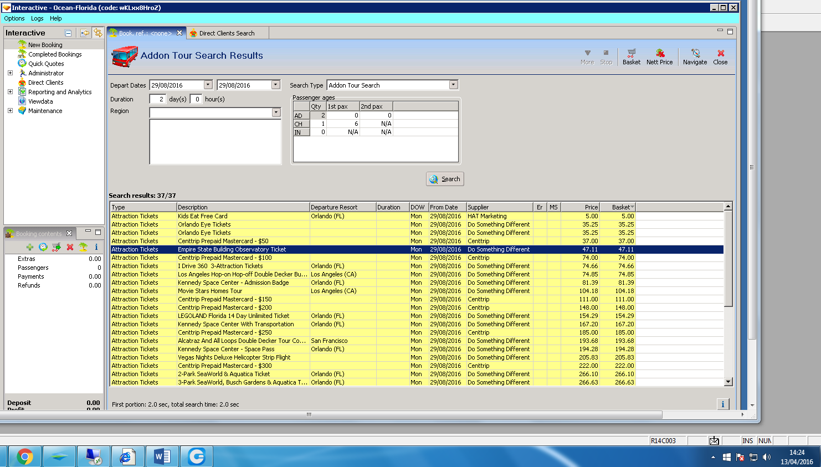Open the Logs menu

click(37, 18)
